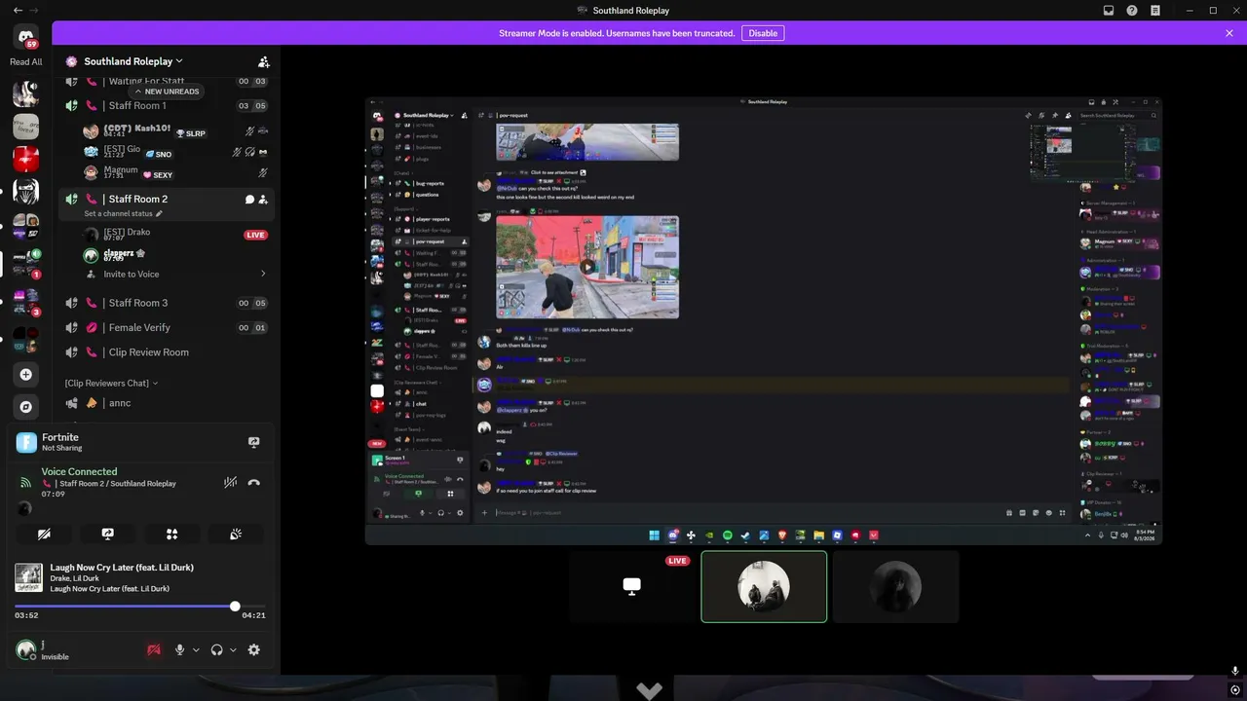
Task: Select the dark avatar participant tile
Action: click(x=896, y=586)
